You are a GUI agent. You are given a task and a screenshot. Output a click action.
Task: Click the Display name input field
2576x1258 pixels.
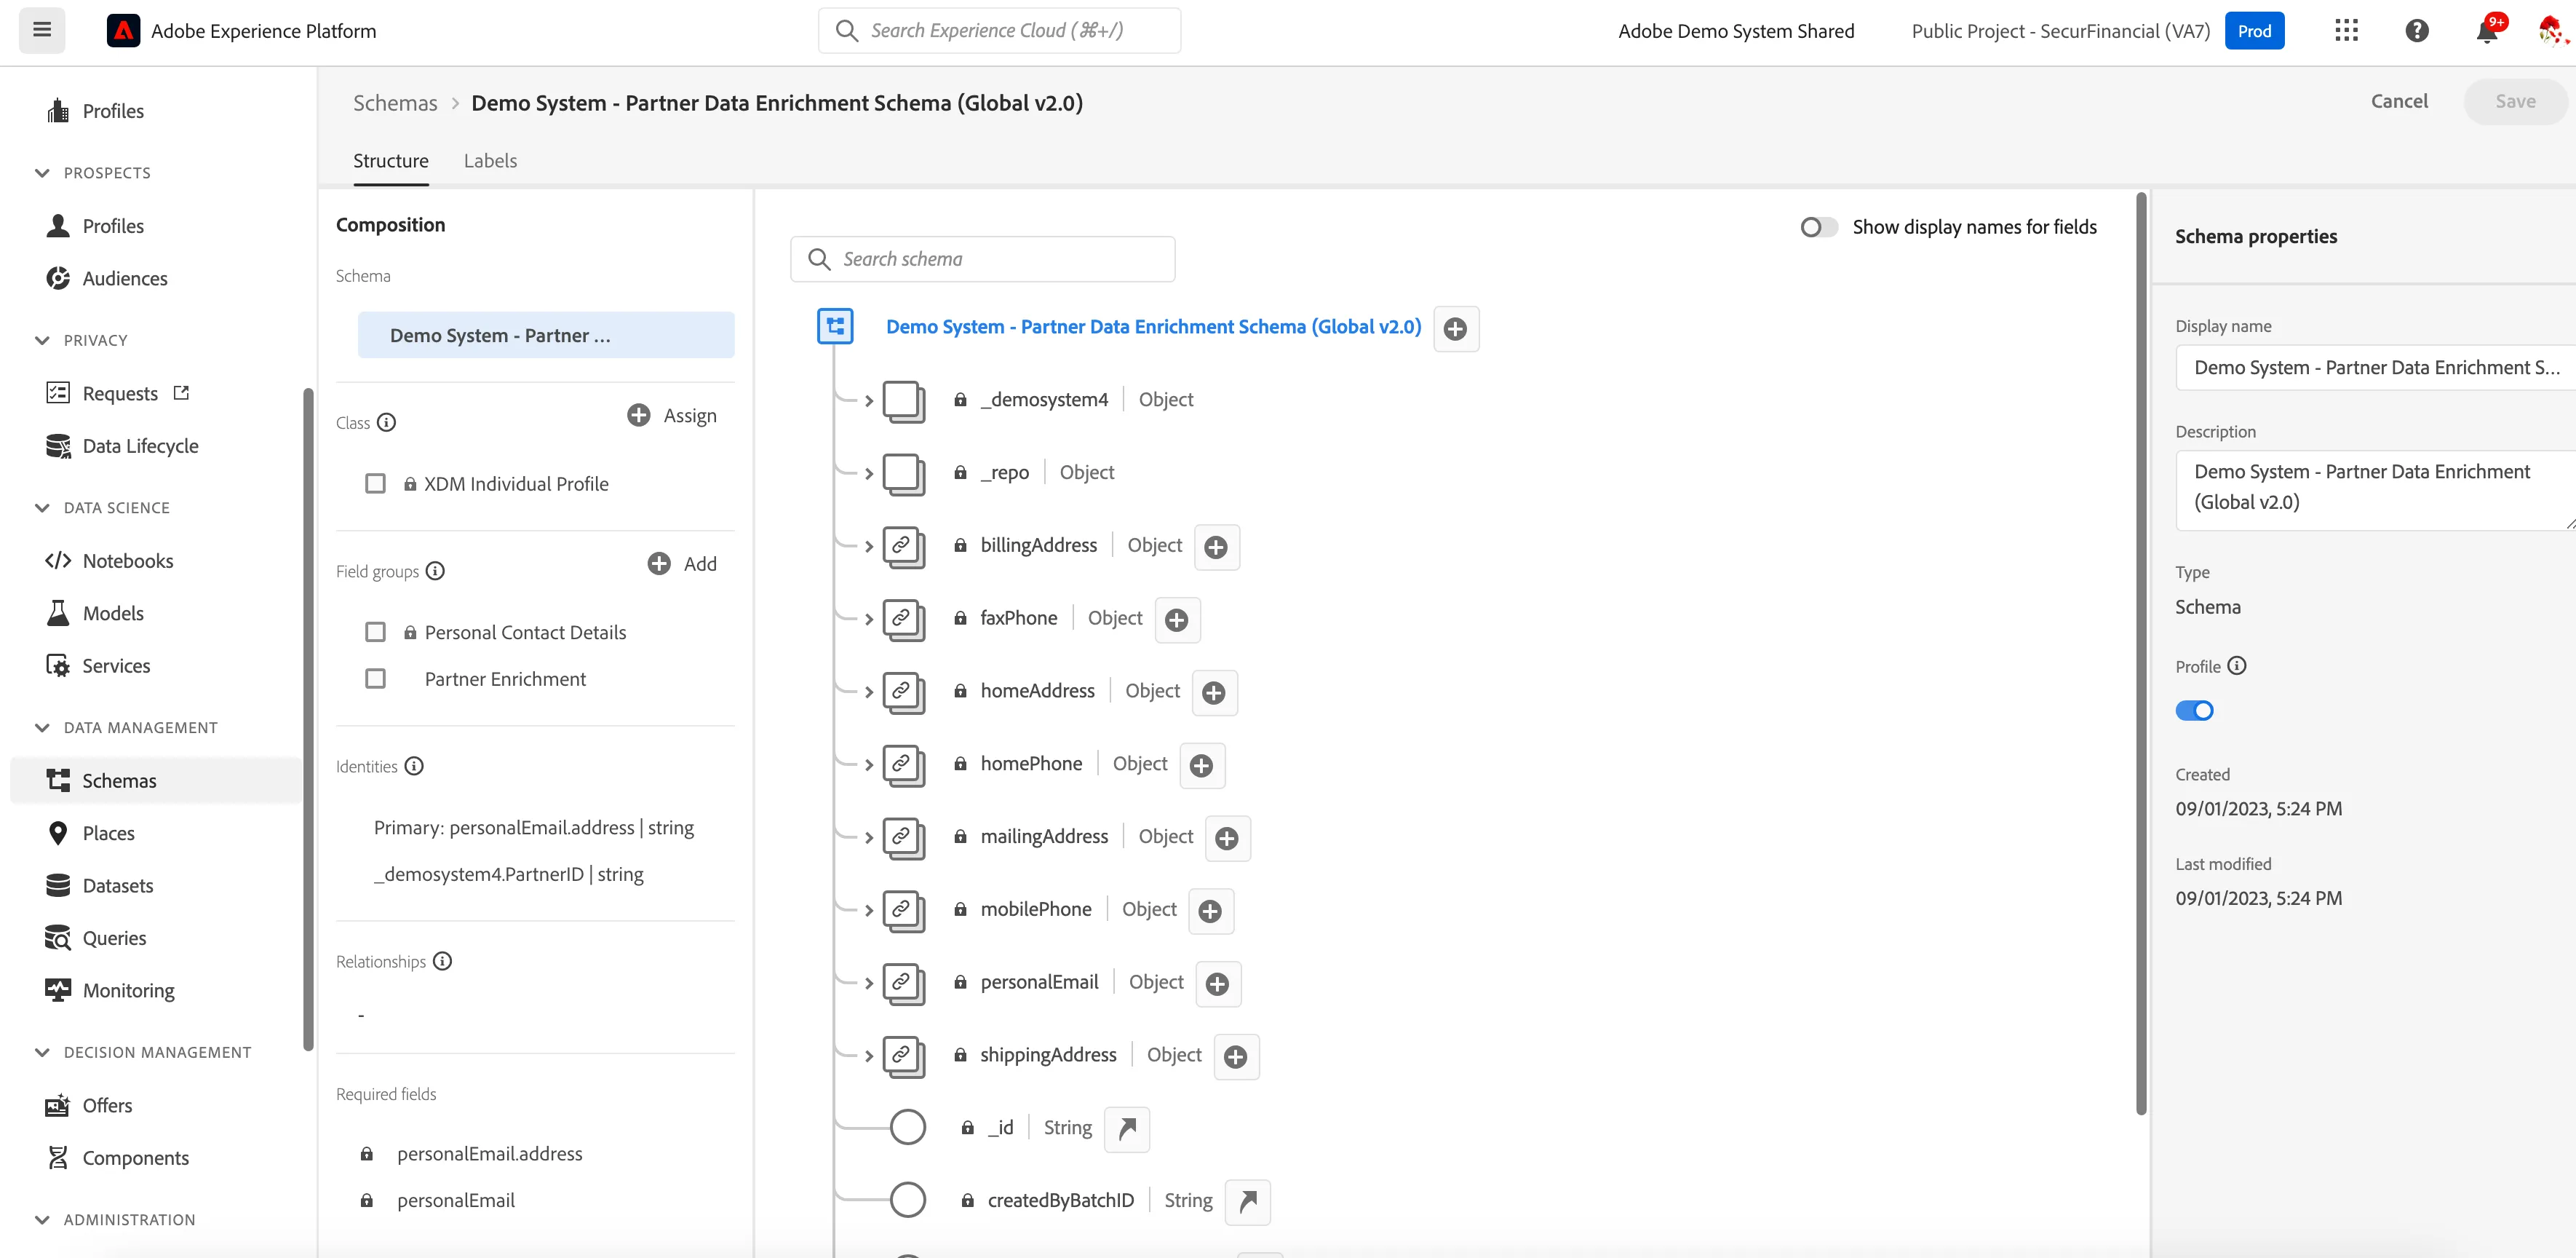[2376, 368]
